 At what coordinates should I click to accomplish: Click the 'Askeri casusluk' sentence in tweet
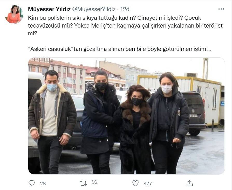tap(120, 49)
